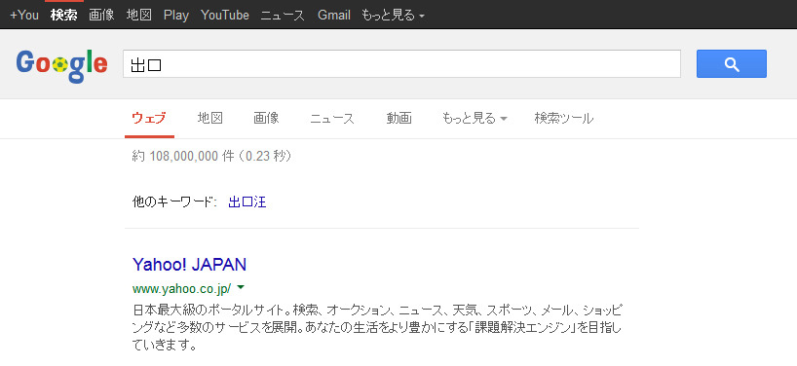
Task: Click the blue magnifier search button
Action: 732,64
